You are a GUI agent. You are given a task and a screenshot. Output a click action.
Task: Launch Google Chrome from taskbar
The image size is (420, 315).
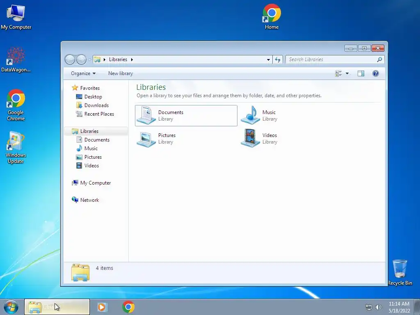pos(128,307)
